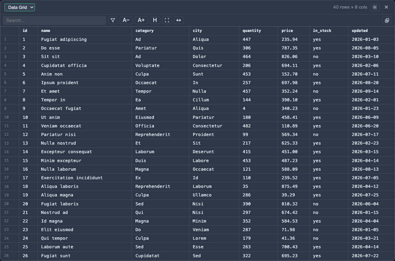Viewport: 395px width, 261px height.
Task: Click the copy icon at toolbar right
Action: tap(387, 20)
